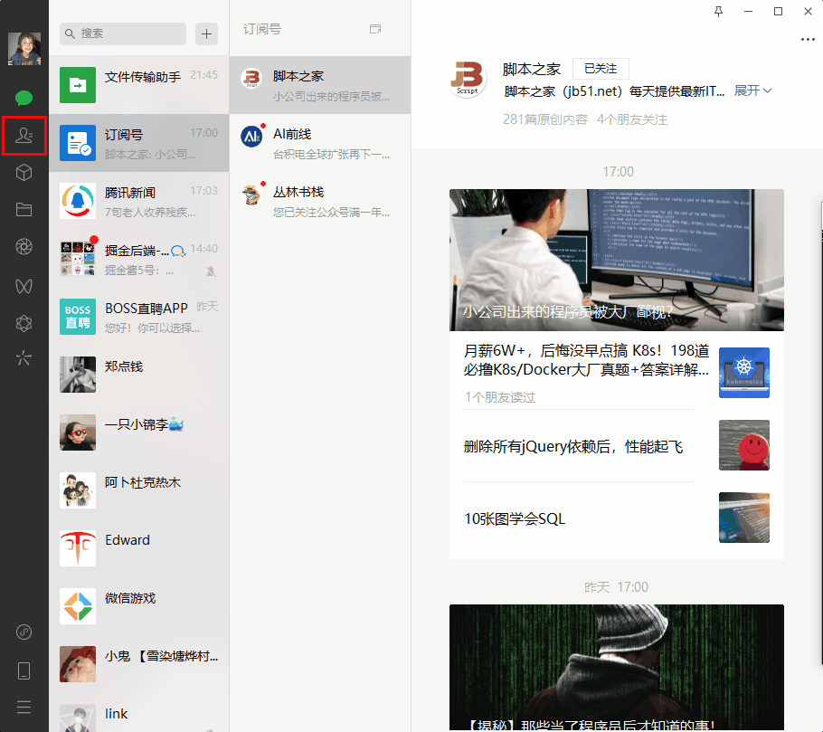This screenshot has height=732, width=823.
Task: Click the scrollbar on the right edge
Action: (819, 271)
